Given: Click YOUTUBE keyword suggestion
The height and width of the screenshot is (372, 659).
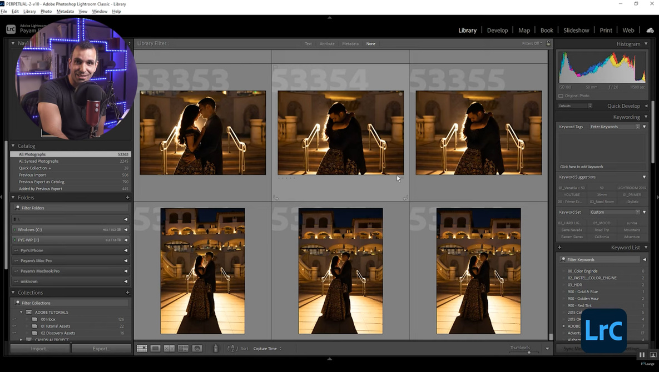Looking at the screenshot, I should 572,194.
